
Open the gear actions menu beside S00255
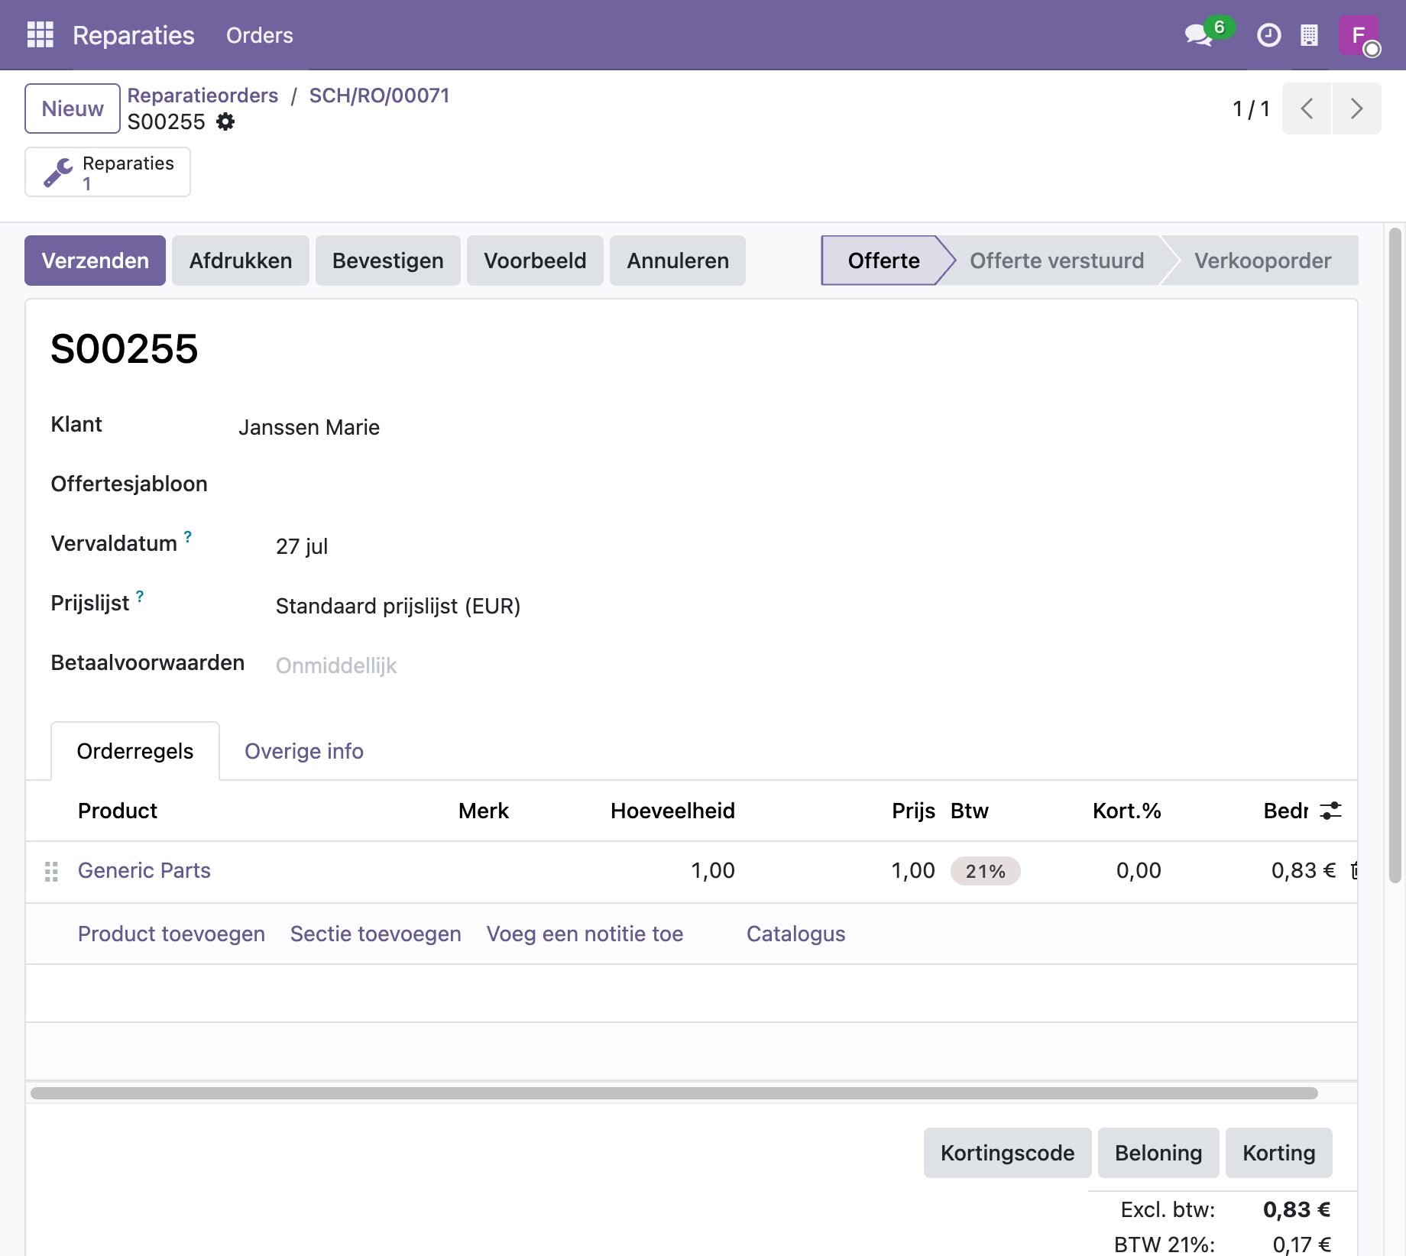225,122
